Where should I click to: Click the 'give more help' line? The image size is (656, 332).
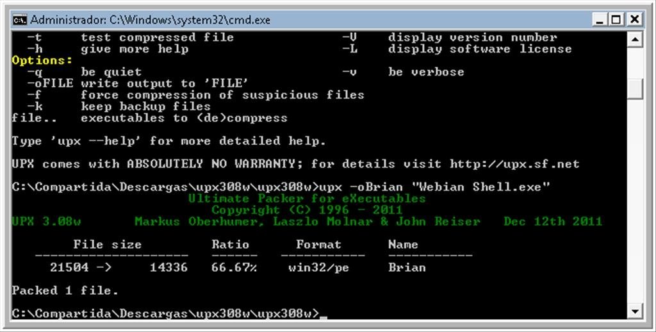coord(135,49)
